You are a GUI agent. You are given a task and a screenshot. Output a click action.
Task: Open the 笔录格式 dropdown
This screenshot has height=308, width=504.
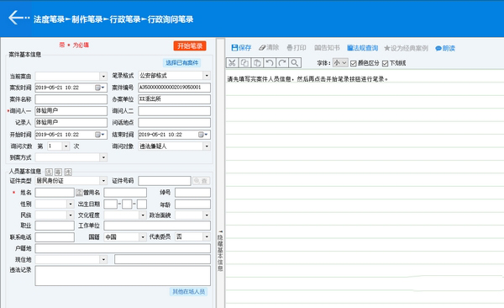pyautogui.click(x=207, y=76)
